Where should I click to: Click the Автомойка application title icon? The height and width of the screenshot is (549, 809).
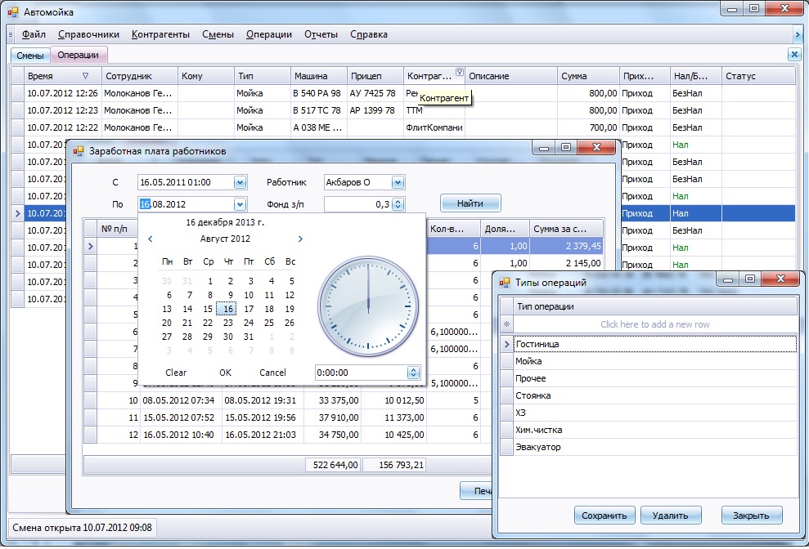(x=12, y=12)
